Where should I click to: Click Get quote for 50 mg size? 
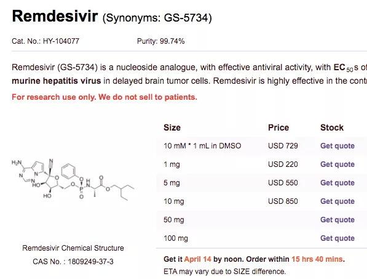pos(337,220)
